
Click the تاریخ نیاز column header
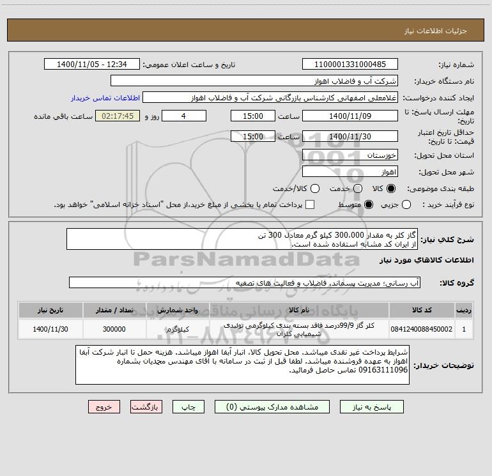coord(50,310)
